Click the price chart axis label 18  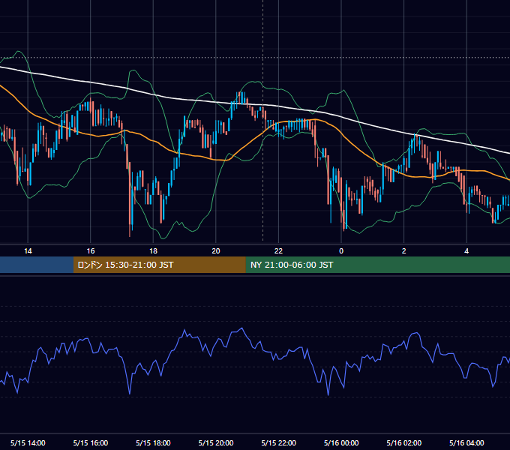tap(153, 251)
